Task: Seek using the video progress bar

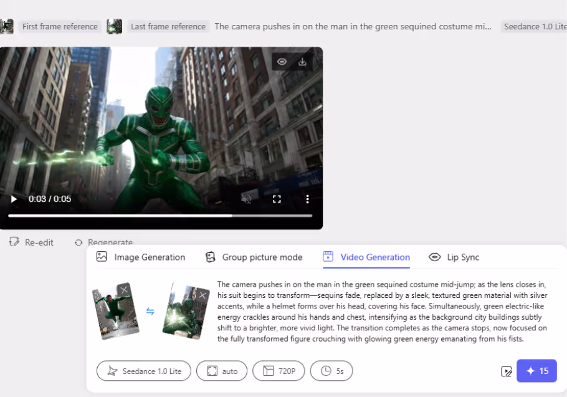Action: coord(162,216)
